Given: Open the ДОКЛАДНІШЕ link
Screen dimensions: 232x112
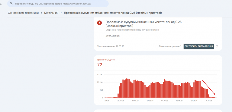Looking at the screenshot, I should [113, 36].
